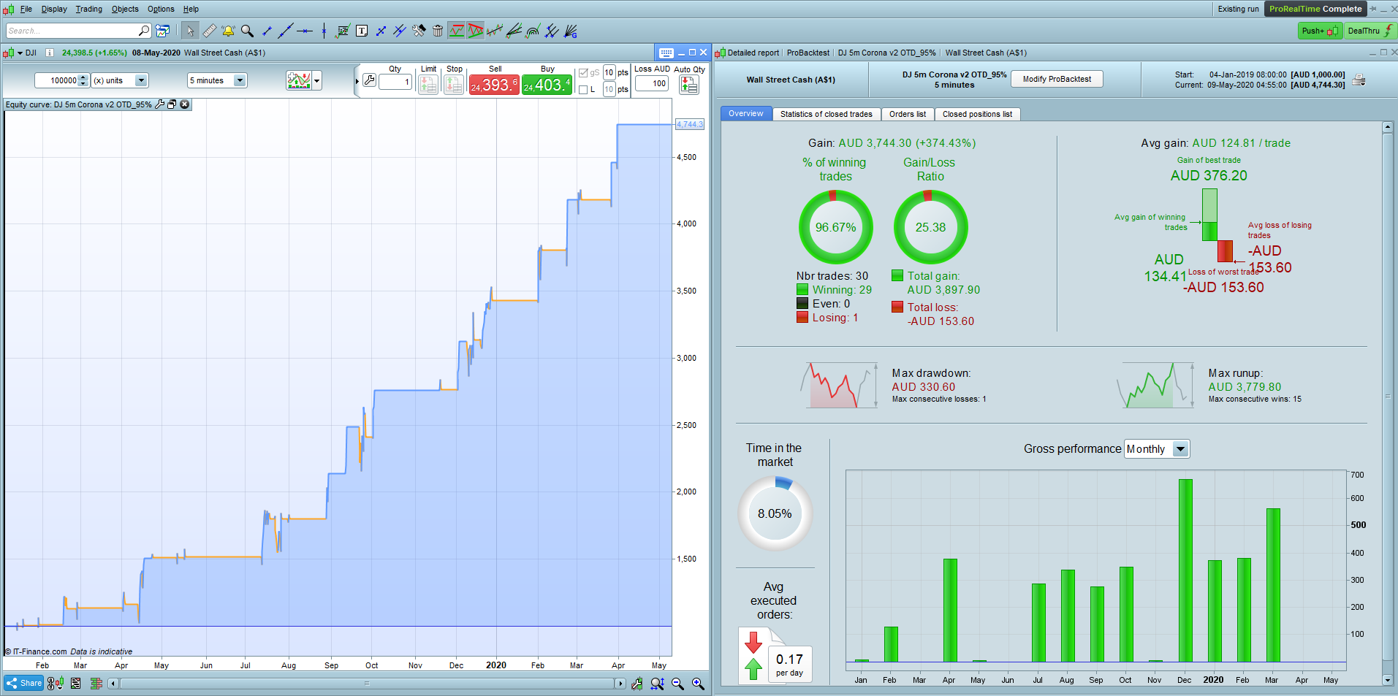Screen dimensions: 1398x696
Task: Remove the equity curve panel
Action: tap(185, 104)
